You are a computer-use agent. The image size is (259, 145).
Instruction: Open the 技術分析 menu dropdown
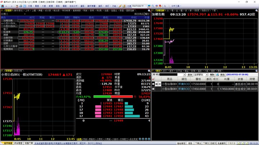coord(74,6)
